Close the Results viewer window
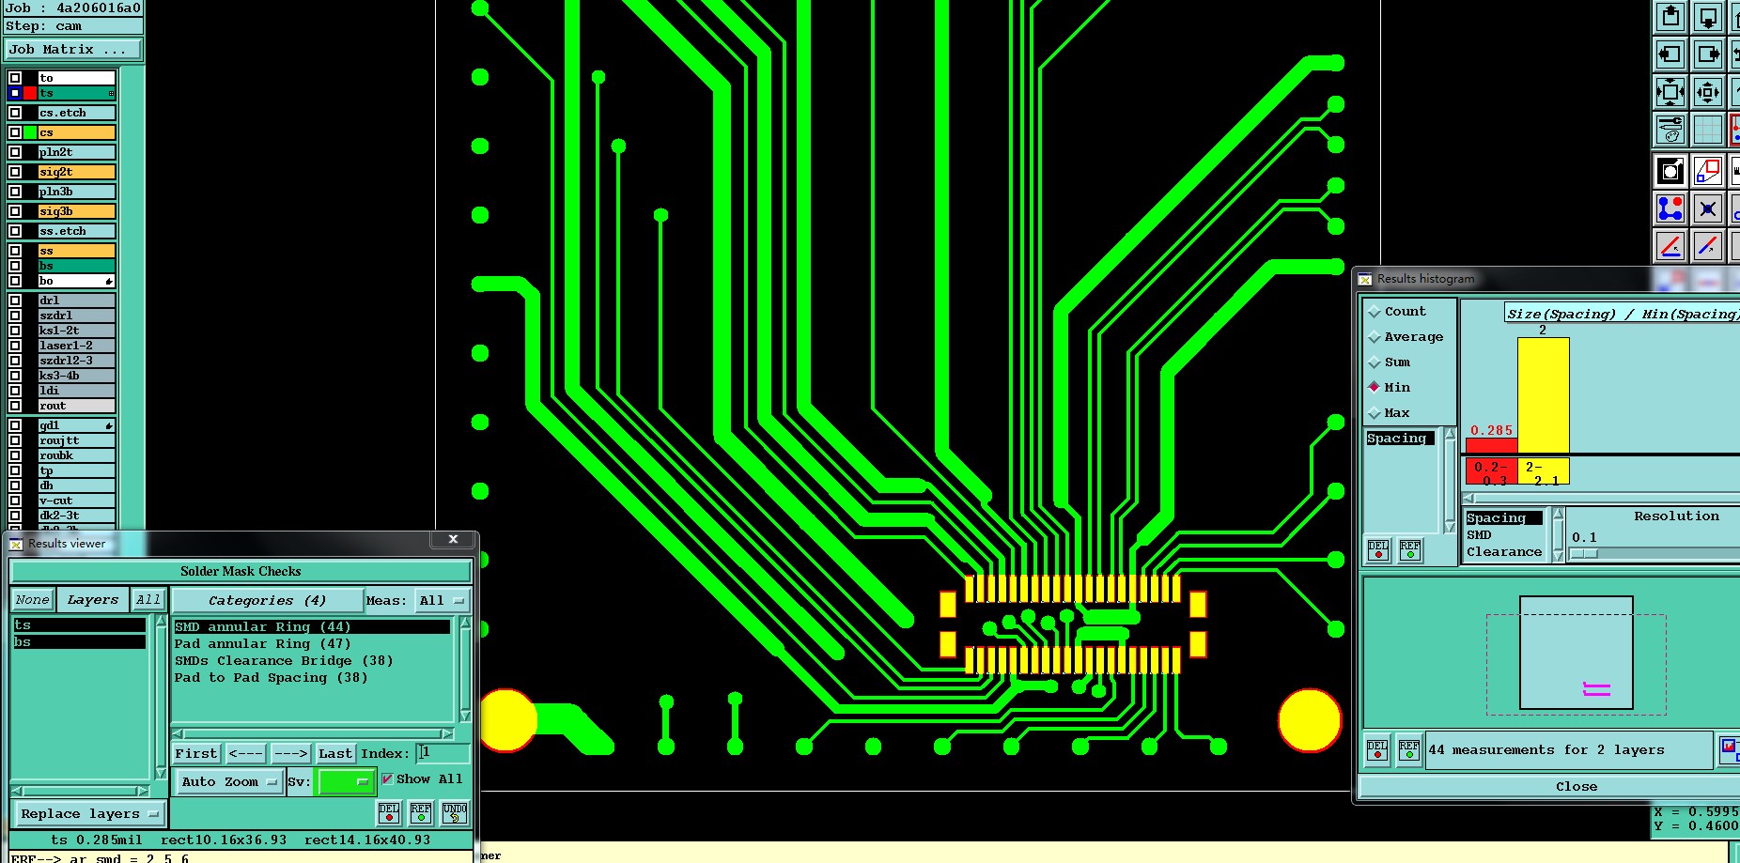This screenshot has width=1740, height=863. (x=453, y=539)
